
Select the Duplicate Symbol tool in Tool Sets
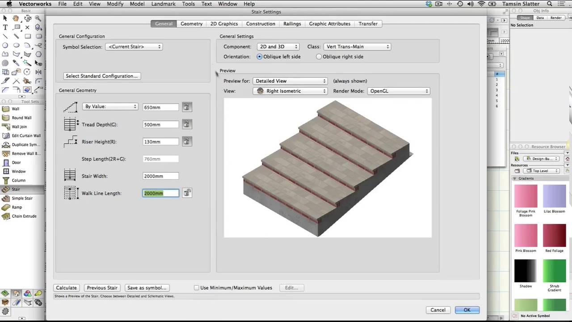(x=22, y=144)
